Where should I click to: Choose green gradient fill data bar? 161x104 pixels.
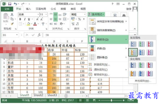(x=141, y=44)
